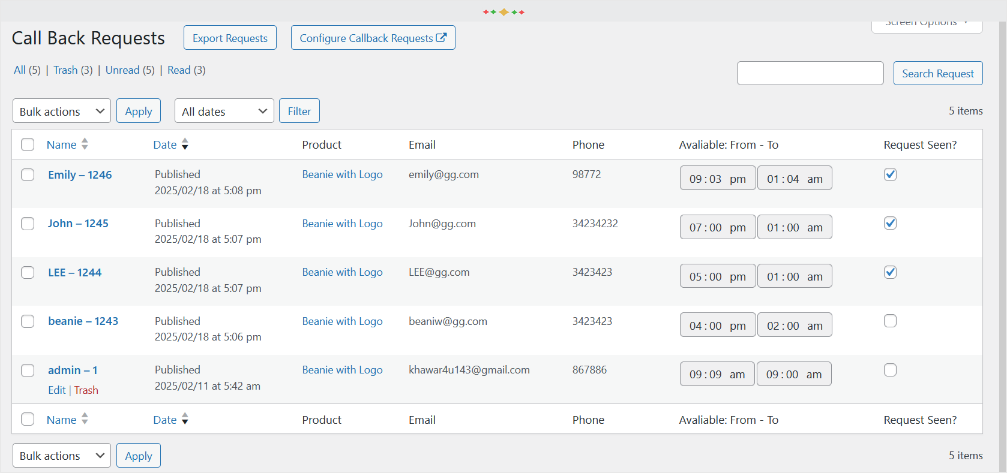Viewport: 1007px width, 473px height.
Task: Click the Filter button
Action: click(x=299, y=111)
